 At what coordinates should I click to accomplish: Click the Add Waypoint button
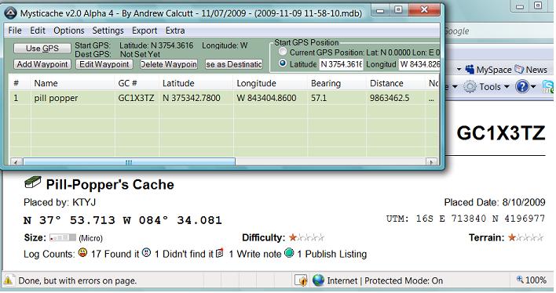pyautogui.click(x=42, y=64)
